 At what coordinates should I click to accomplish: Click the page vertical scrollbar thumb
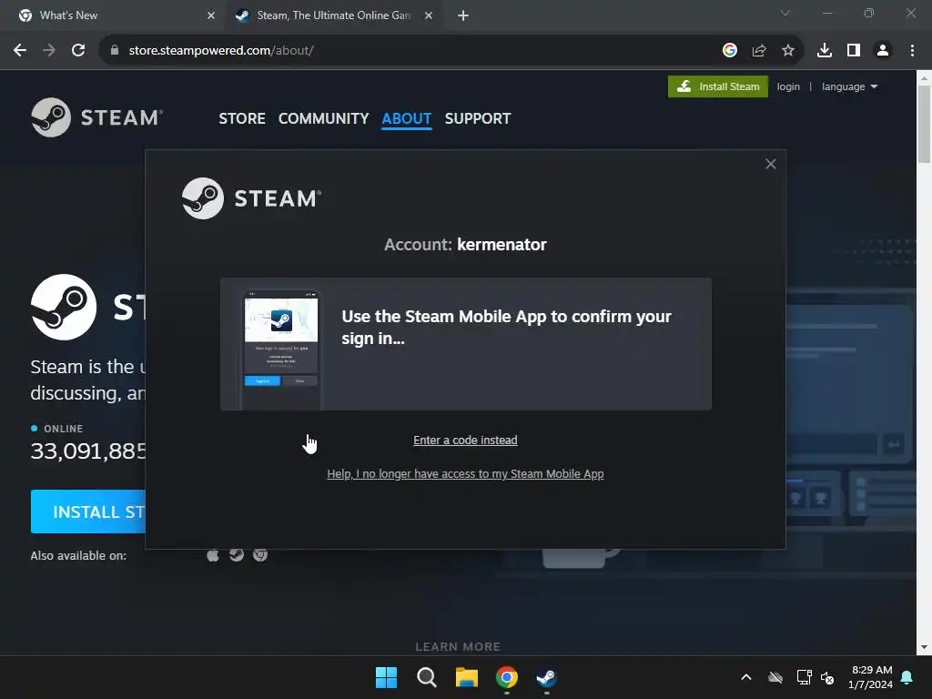click(924, 124)
